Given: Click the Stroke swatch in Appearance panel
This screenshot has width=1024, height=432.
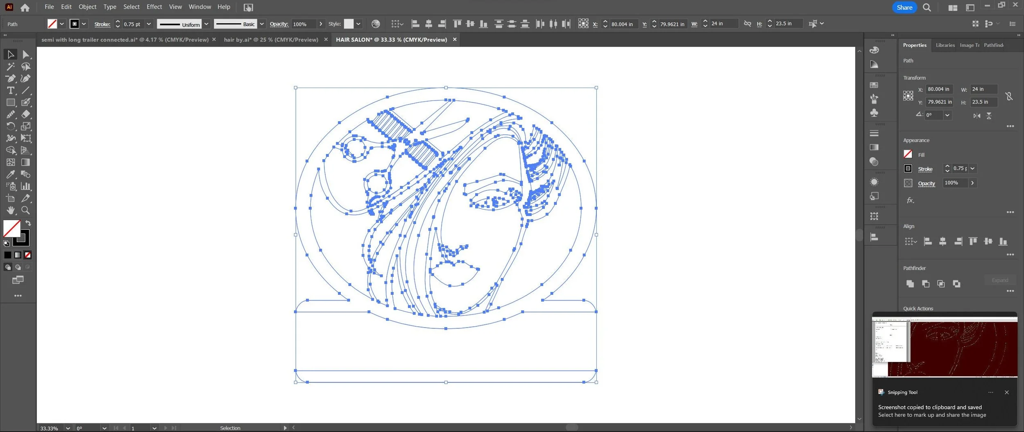Looking at the screenshot, I should pyautogui.click(x=908, y=168).
